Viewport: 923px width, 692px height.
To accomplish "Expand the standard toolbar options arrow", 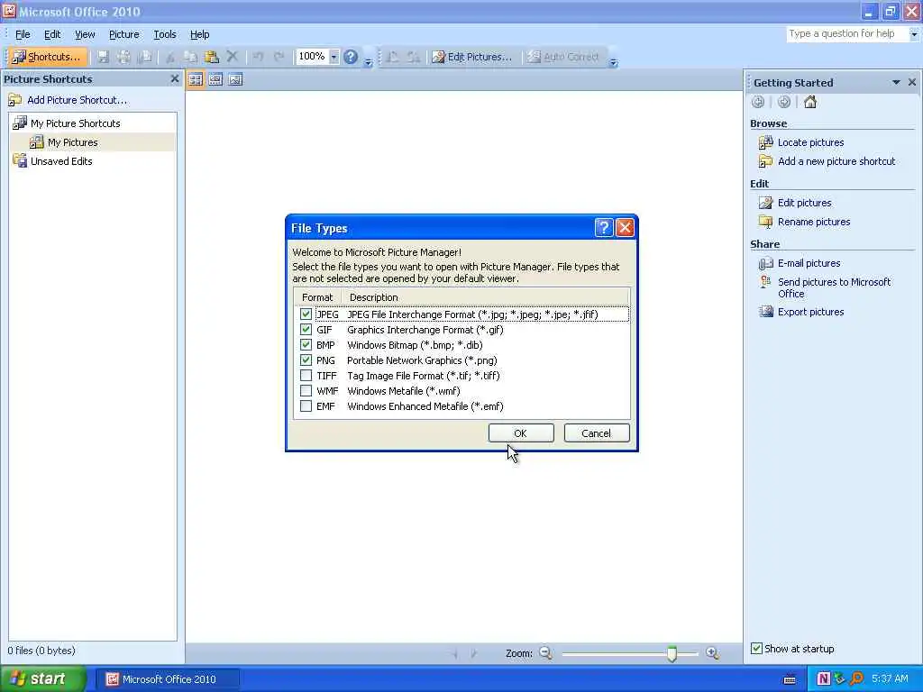I will [x=368, y=61].
